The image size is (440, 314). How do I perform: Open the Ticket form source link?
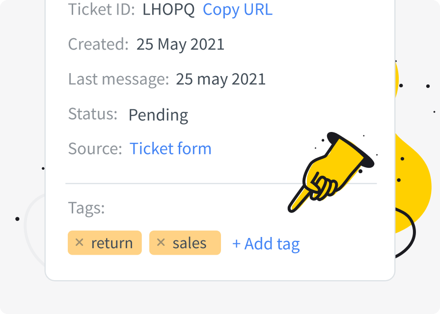point(170,149)
